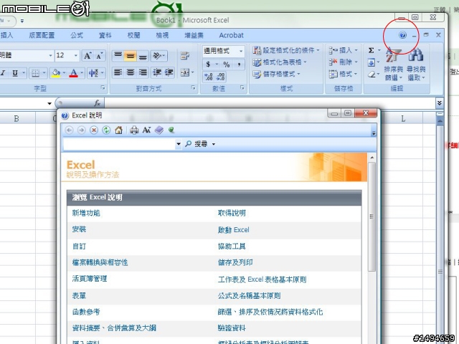Open Find and Select binoculars
The width and height of the screenshot is (459, 344).
pos(416,65)
